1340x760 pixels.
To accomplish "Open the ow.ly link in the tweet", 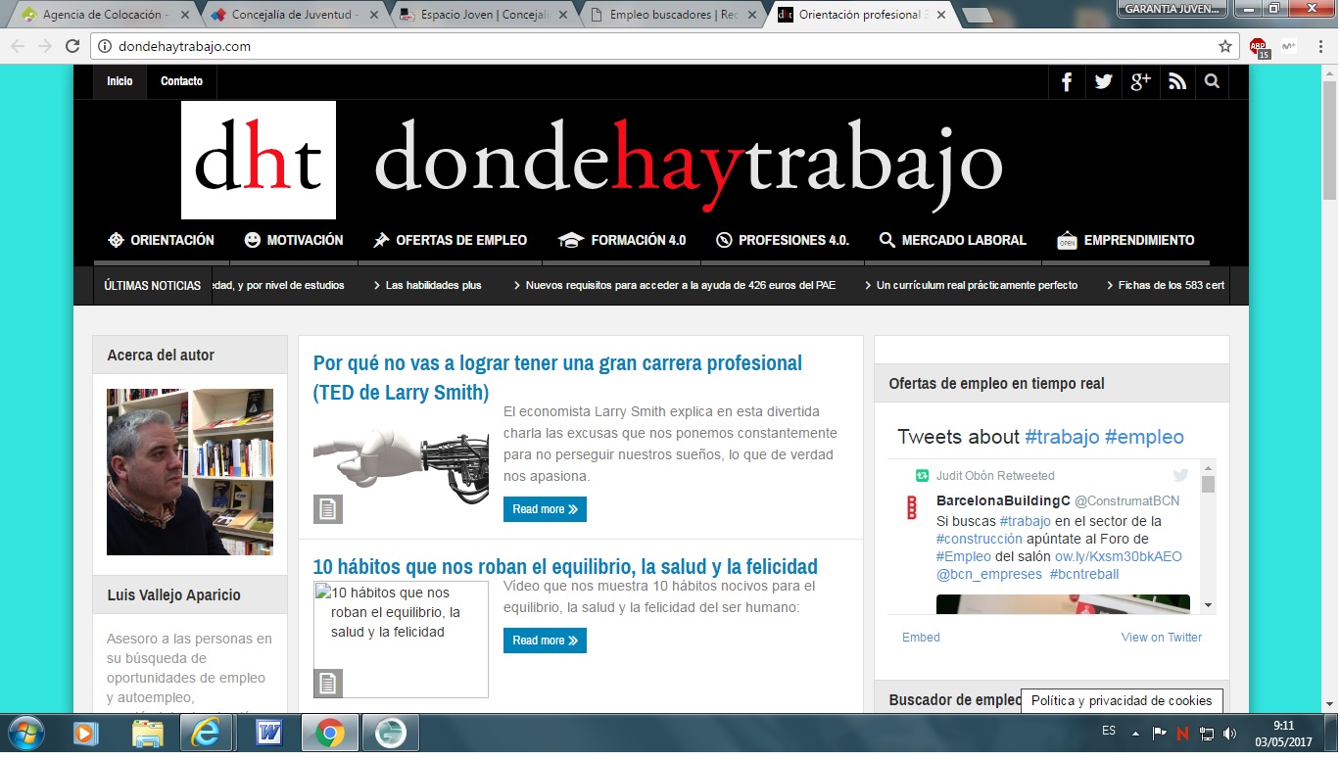I will [1119, 556].
